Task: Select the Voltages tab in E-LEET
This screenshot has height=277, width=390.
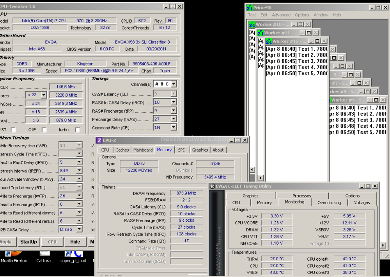Action: coord(362,203)
